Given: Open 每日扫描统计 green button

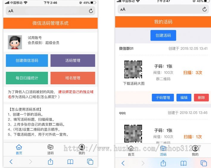Looking at the screenshot, I should pos(27,78).
